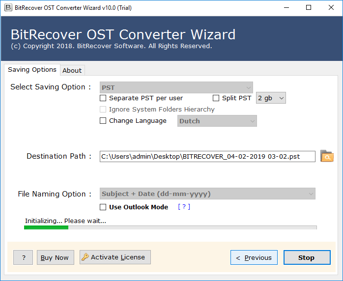Click the folder browse icon beside Destination Path
Image resolution: width=343 pixels, height=281 pixels.
(327, 156)
